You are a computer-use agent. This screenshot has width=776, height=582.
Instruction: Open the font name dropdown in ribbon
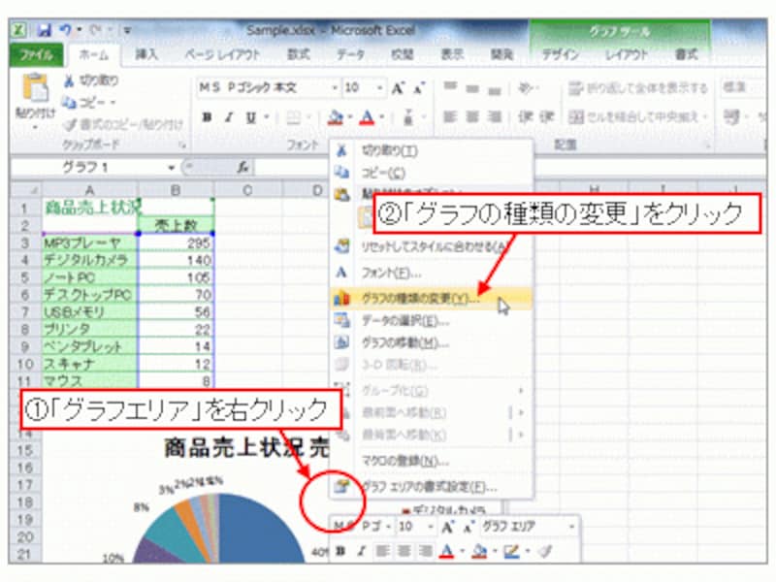coord(335,88)
